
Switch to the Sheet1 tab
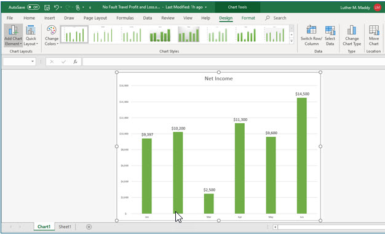65,227
